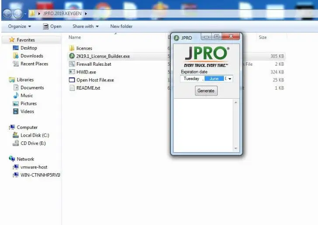
Task: Click New folder in the toolbar
Action: (x=121, y=26)
